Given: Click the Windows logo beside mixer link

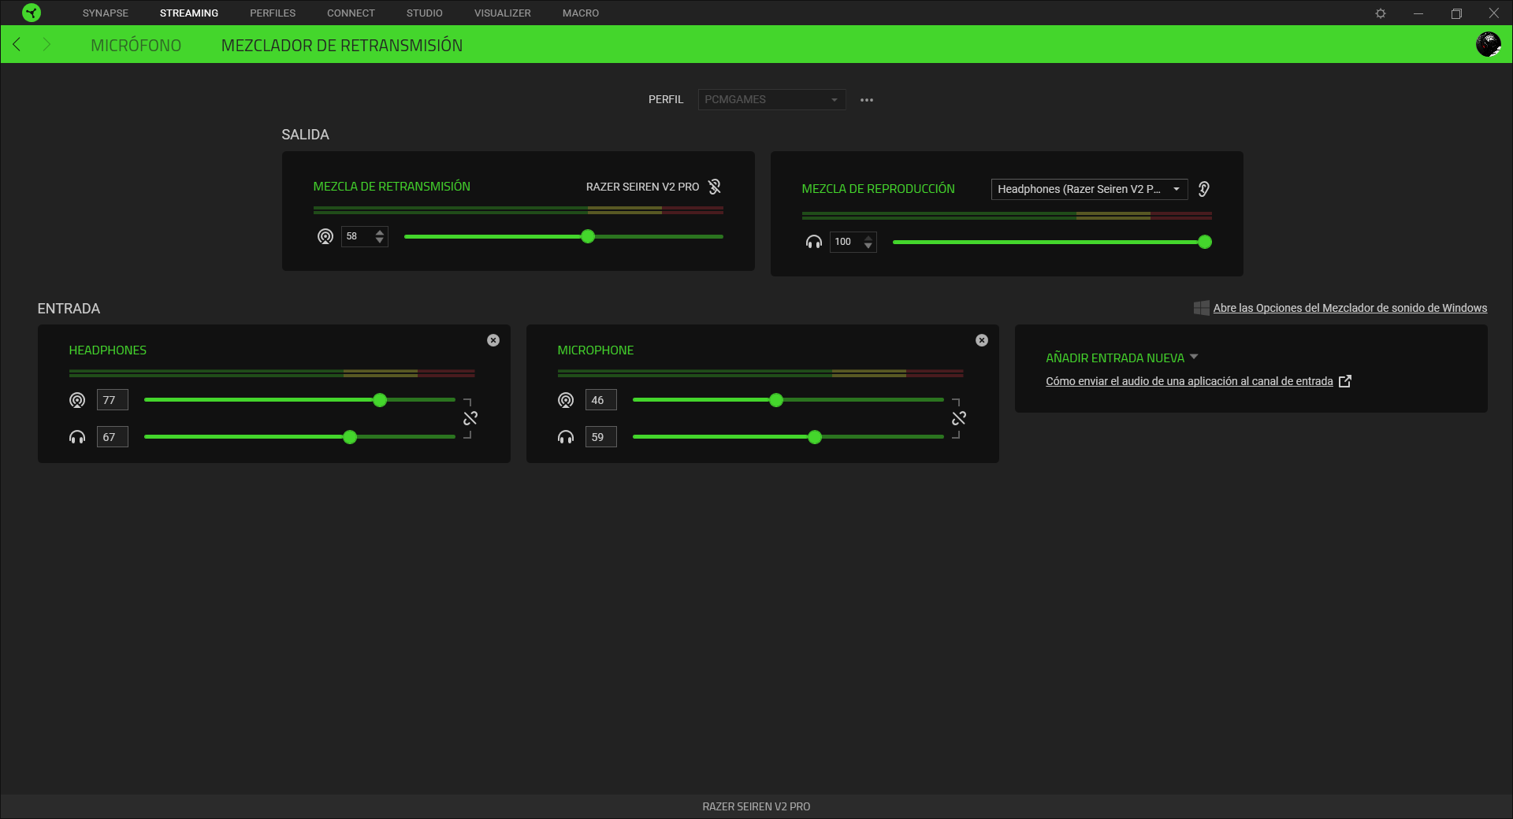Looking at the screenshot, I should point(1201,308).
